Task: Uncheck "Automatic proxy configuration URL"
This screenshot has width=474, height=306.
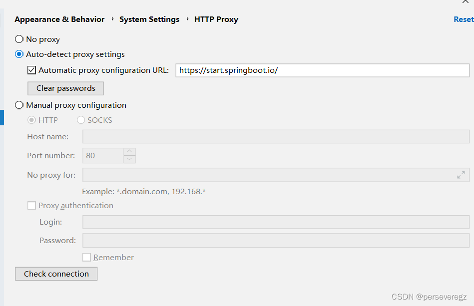Action: [x=31, y=70]
